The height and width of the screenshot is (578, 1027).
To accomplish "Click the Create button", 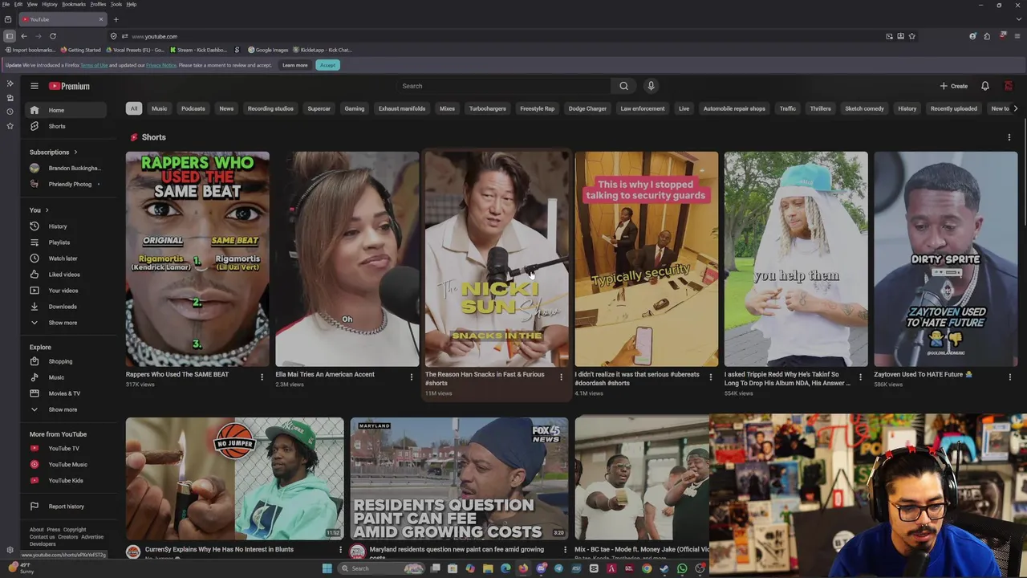I will (x=954, y=86).
